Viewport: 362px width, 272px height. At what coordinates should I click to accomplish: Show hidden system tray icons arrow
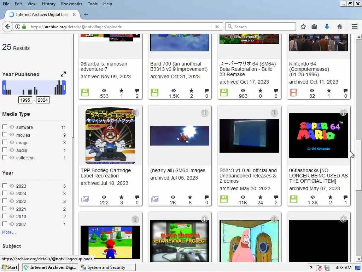(x=311, y=267)
